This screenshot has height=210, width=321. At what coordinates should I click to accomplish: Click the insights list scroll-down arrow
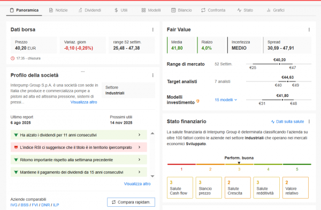point(152,176)
